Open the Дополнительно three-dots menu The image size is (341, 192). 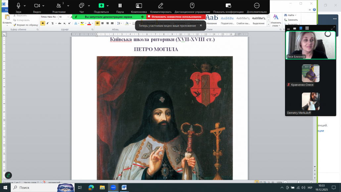tap(257, 6)
